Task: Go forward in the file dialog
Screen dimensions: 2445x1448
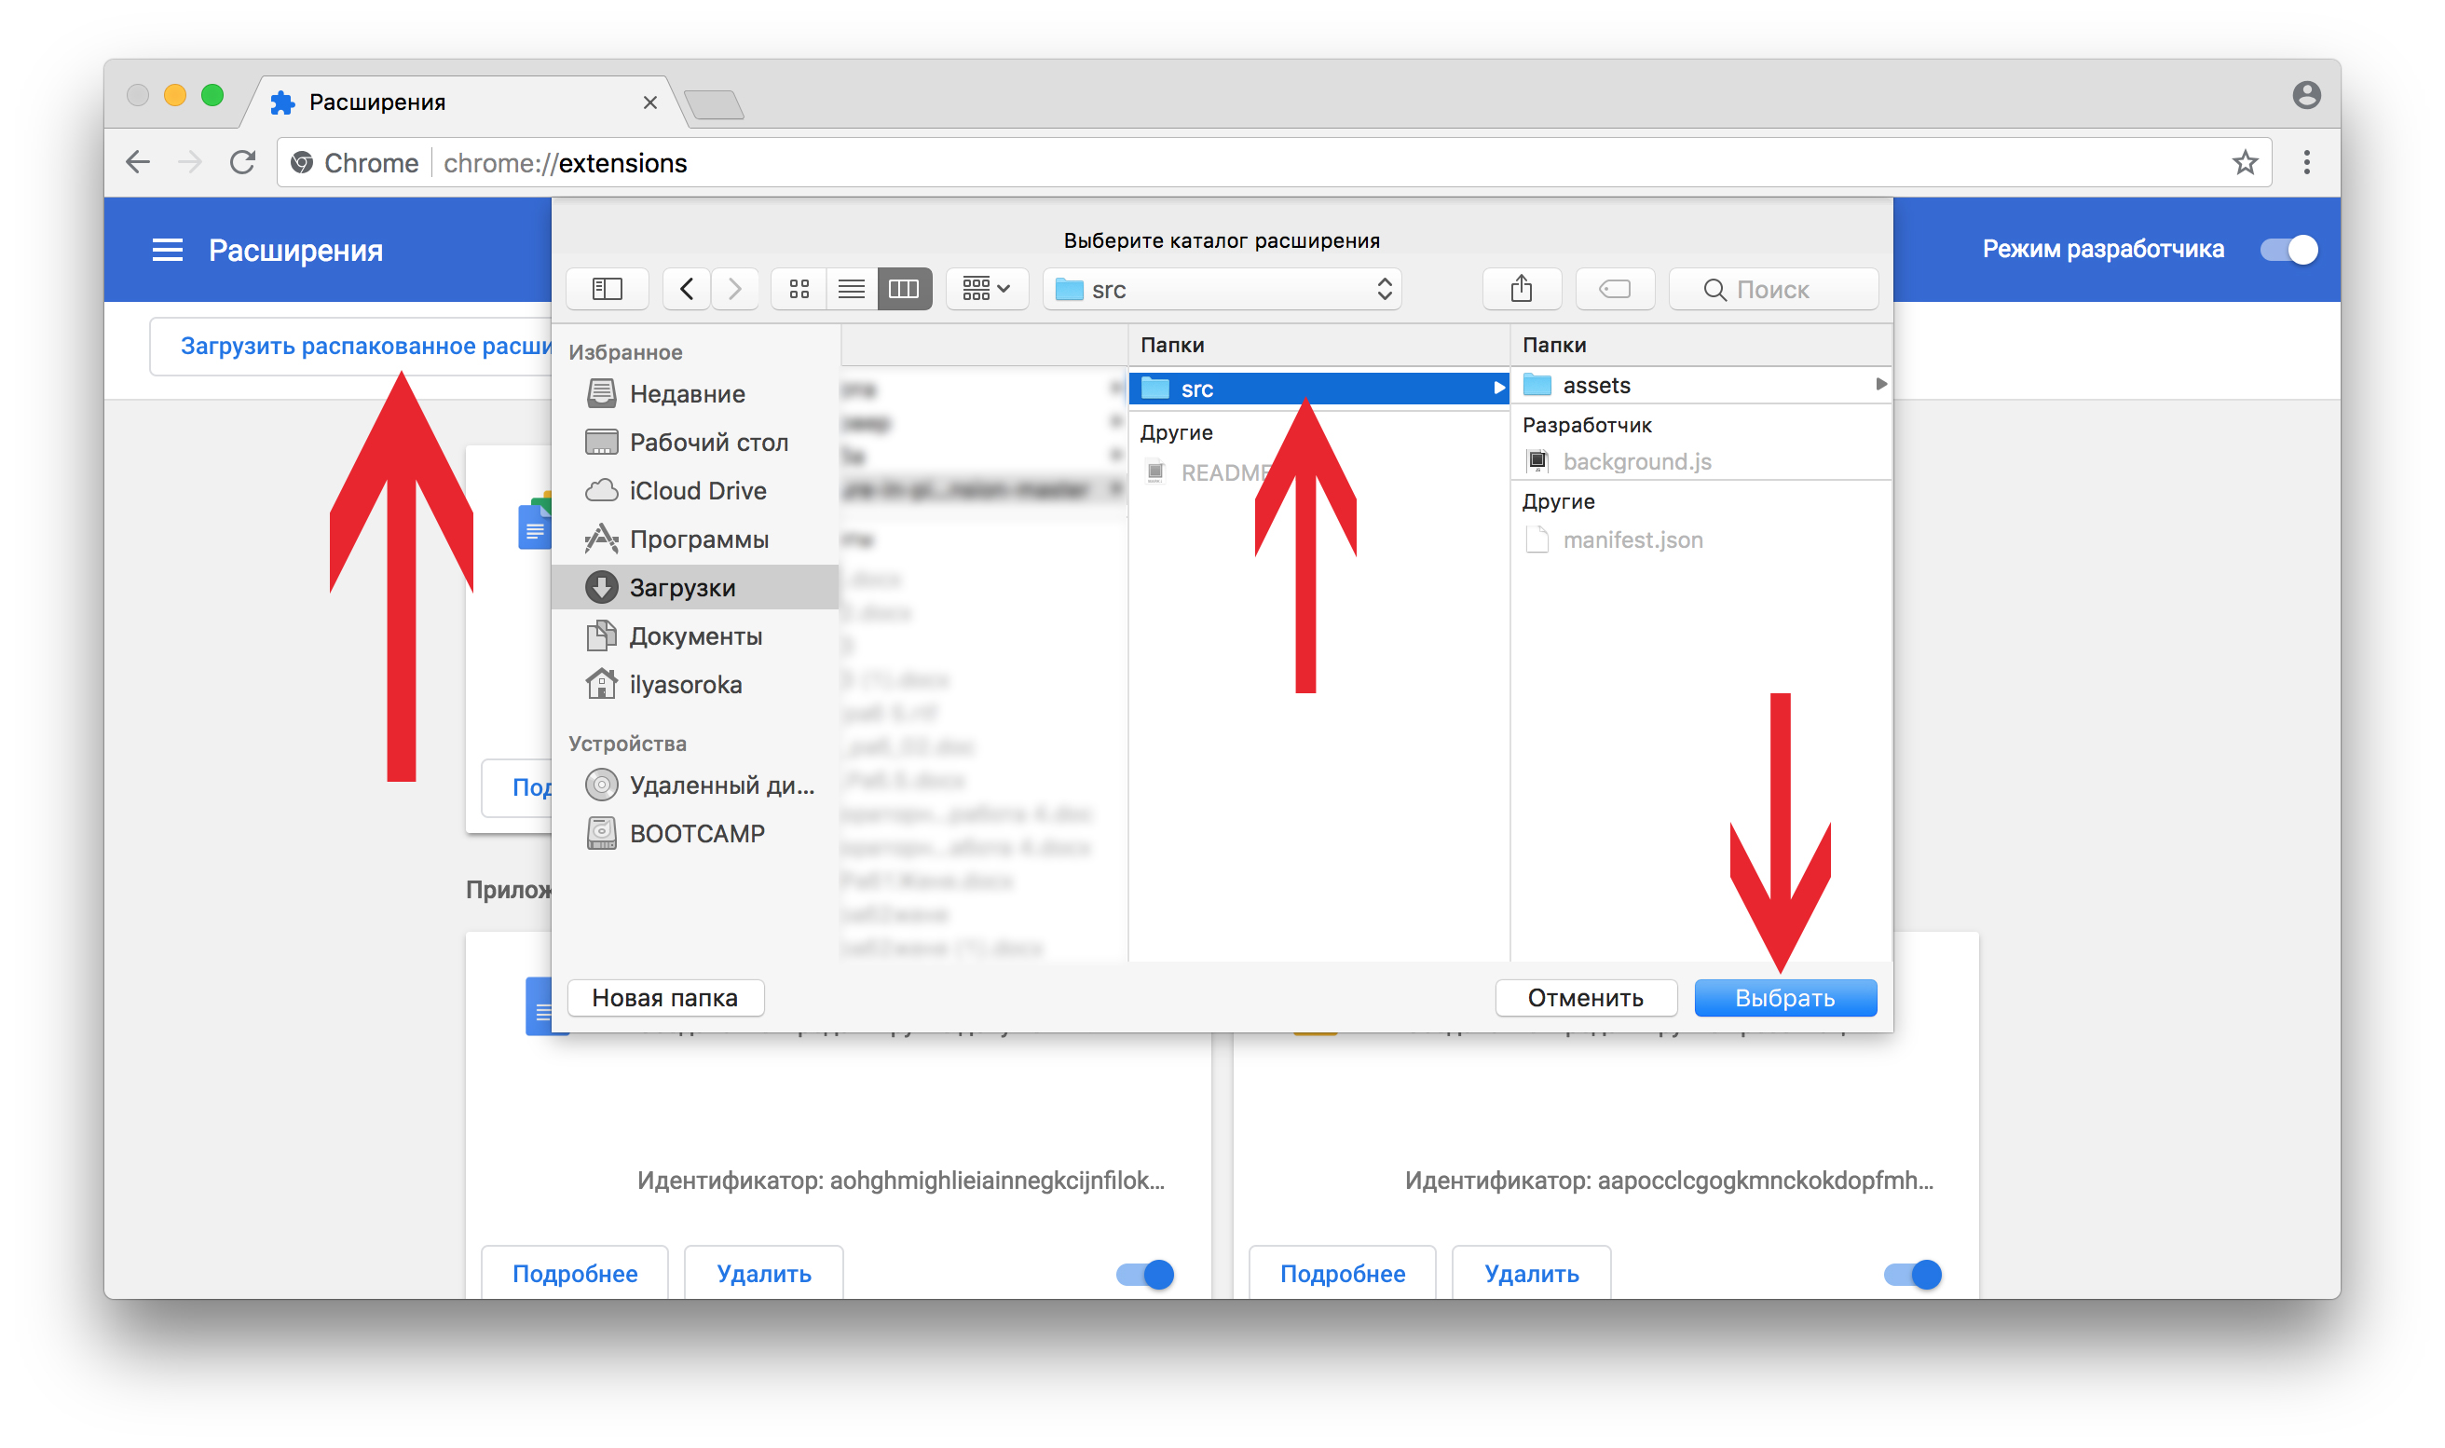Action: point(734,289)
